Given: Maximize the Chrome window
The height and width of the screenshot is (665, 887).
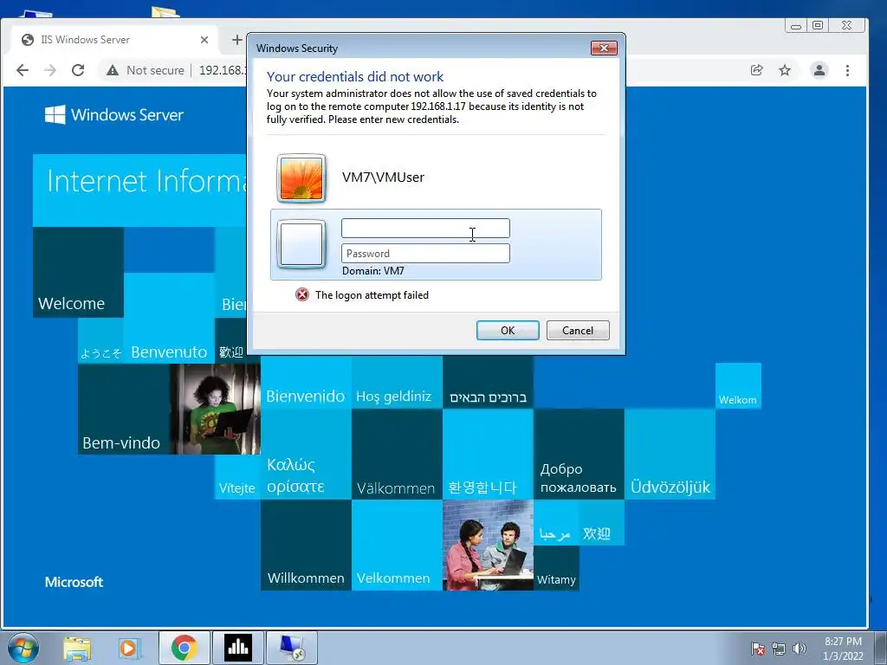Looking at the screenshot, I should point(818,25).
